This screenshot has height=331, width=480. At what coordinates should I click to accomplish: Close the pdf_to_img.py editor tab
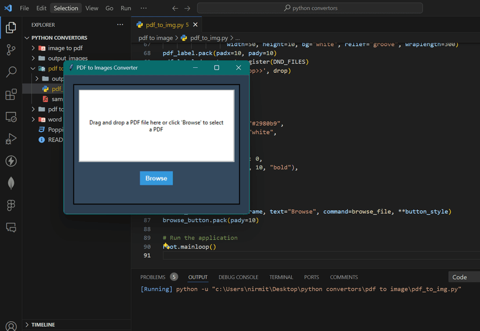(195, 25)
